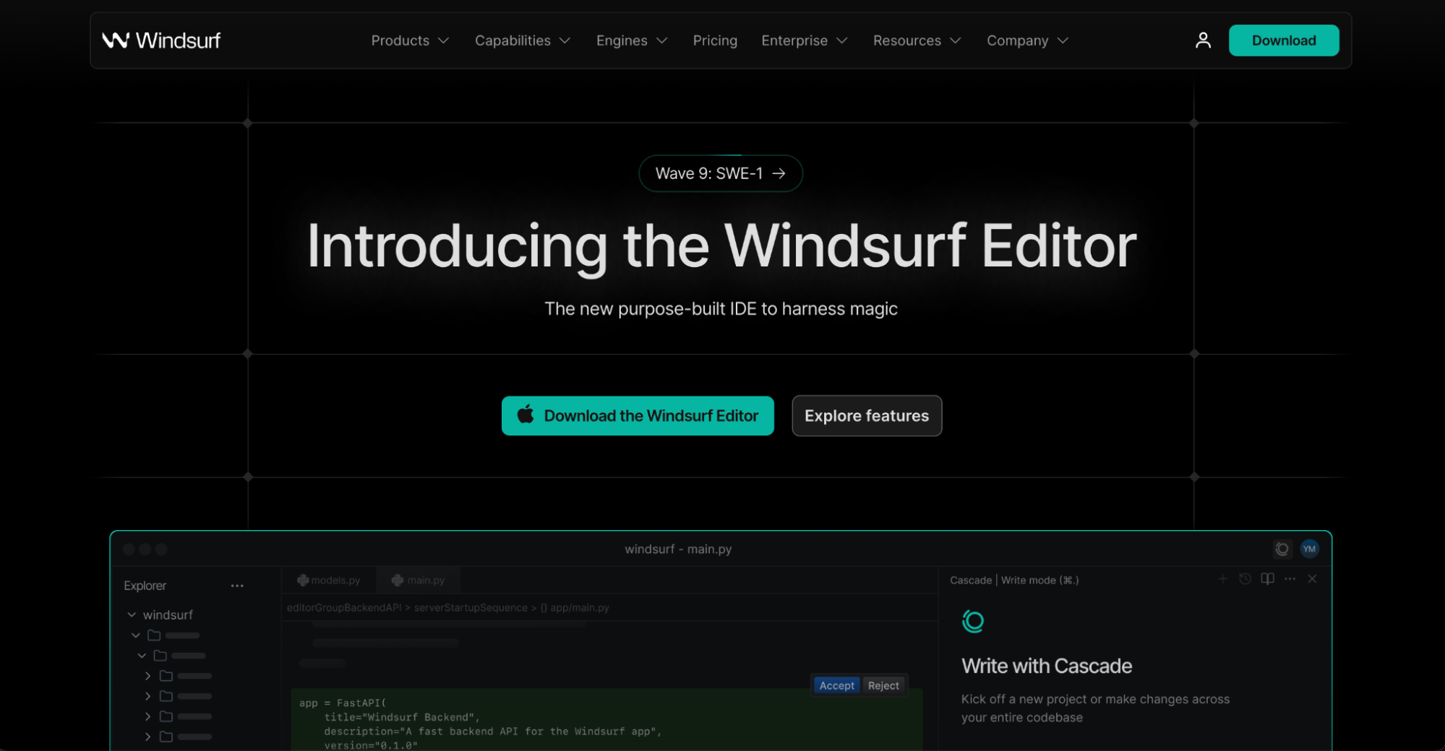Click Download the Windsurf Editor button
Image resolution: width=1445 pixels, height=751 pixels.
pos(638,416)
